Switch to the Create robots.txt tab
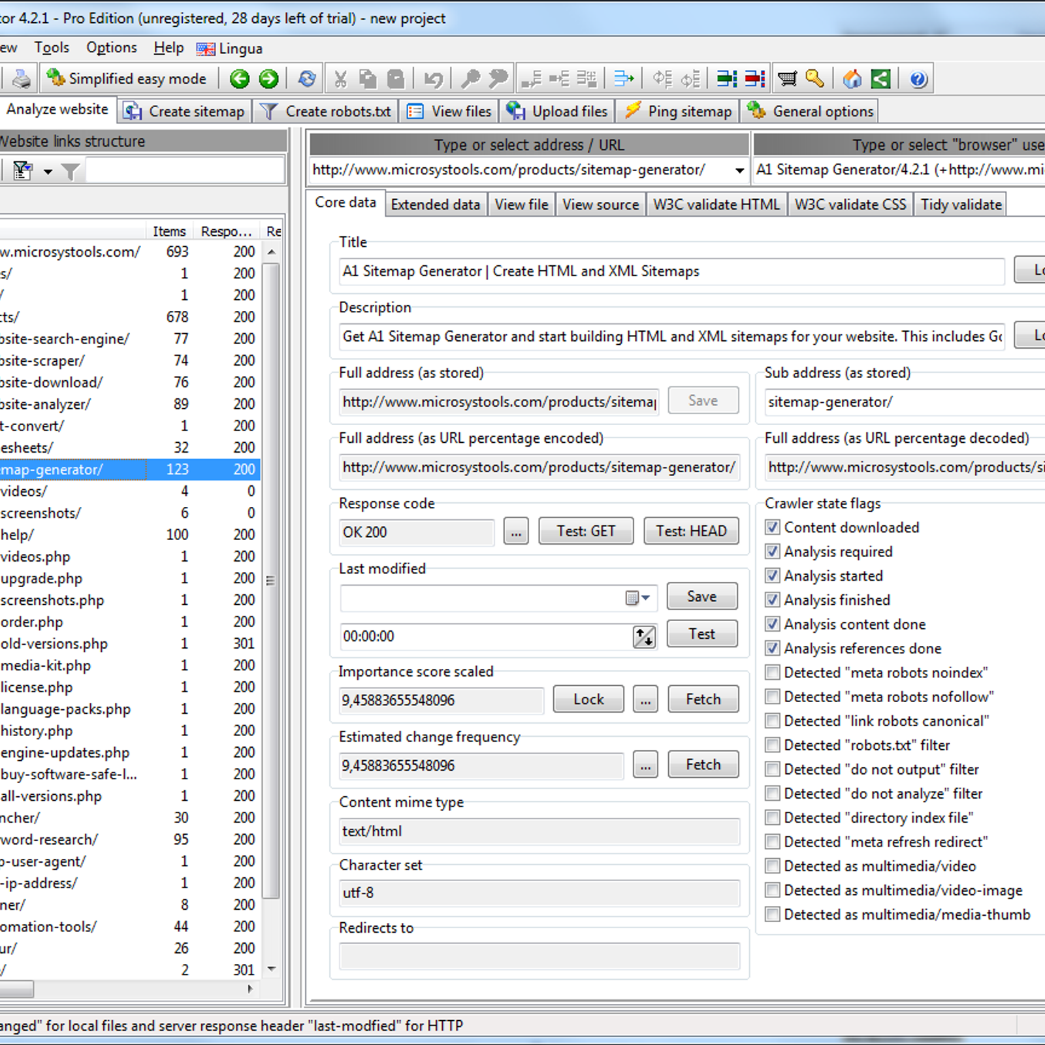Viewport: 1045px width, 1045px height. [326, 112]
